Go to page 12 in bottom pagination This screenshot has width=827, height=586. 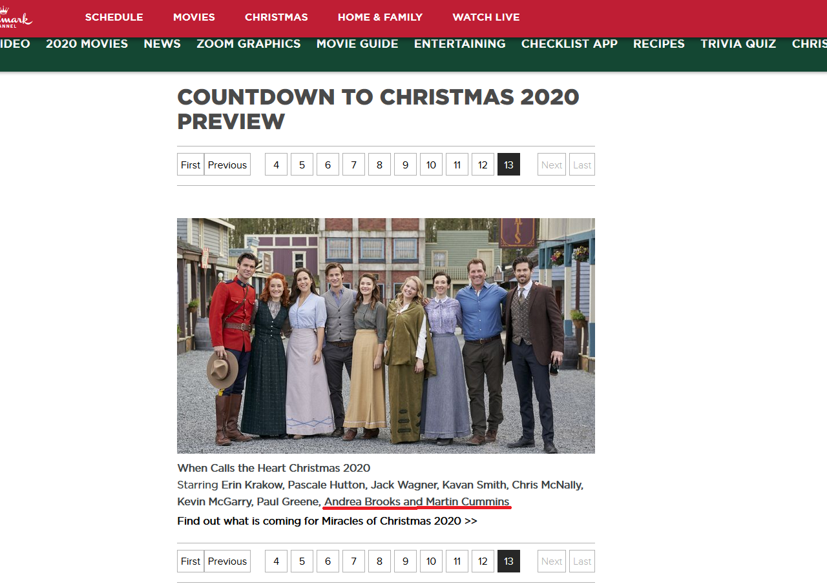483,561
